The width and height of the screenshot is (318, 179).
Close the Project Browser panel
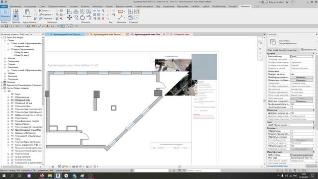43,34
